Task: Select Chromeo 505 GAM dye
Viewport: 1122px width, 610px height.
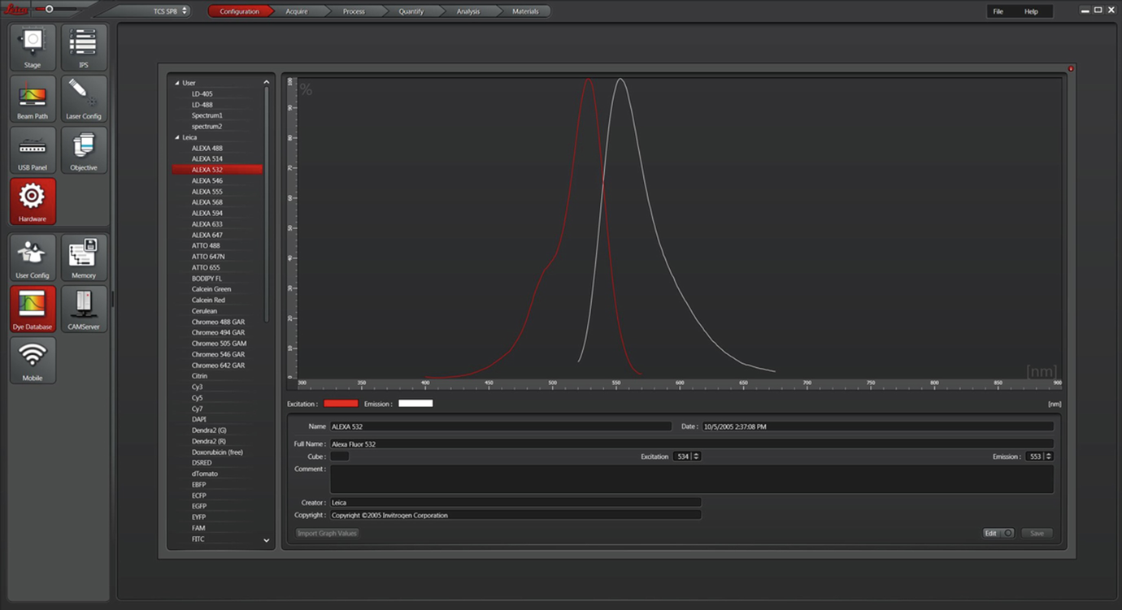Action: pos(217,344)
